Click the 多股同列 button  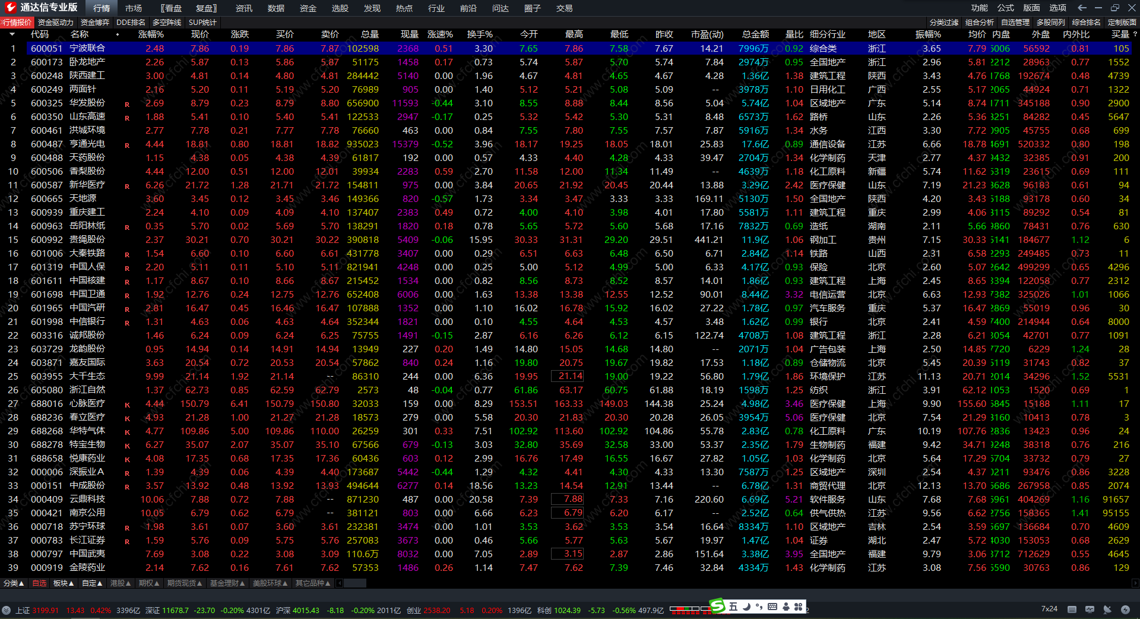pyautogui.click(x=1051, y=23)
